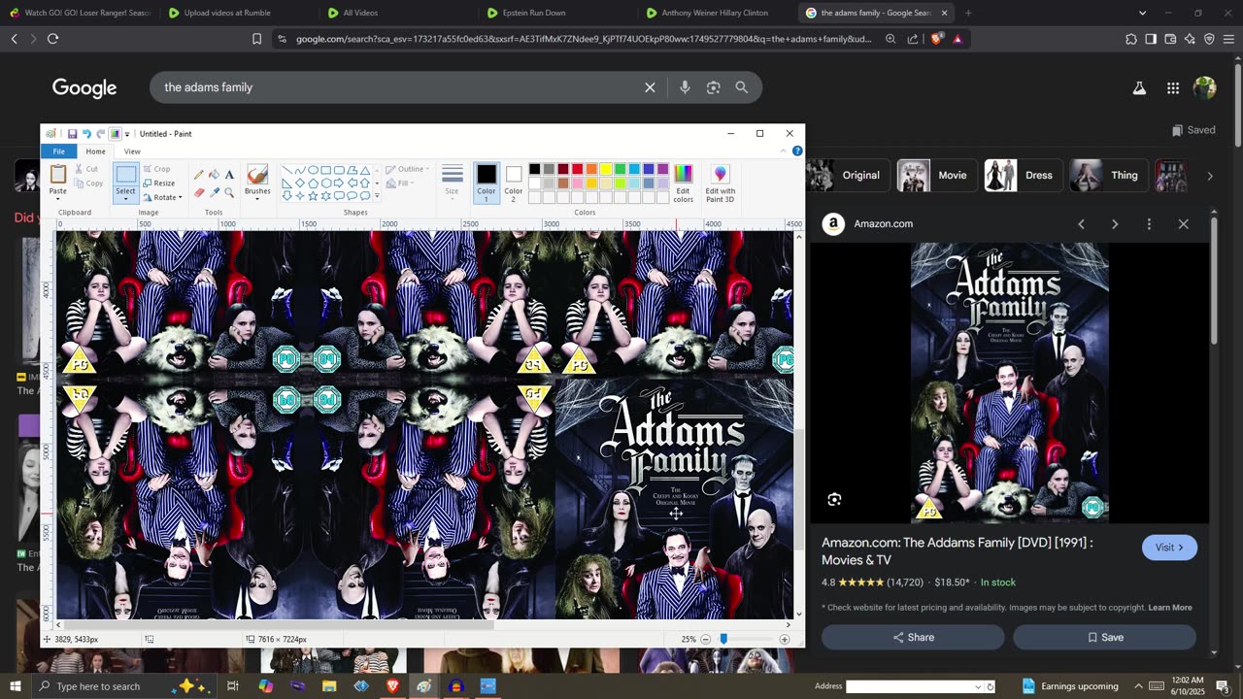The width and height of the screenshot is (1243, 699).
Task: Open the shape Fill dropdown
Action: pyautogui.click(x=399, y=183)
